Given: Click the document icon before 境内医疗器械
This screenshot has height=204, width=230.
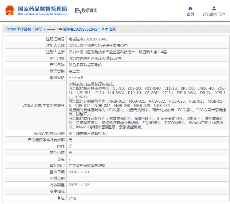Looking at the screenshot, I should 7,29.
